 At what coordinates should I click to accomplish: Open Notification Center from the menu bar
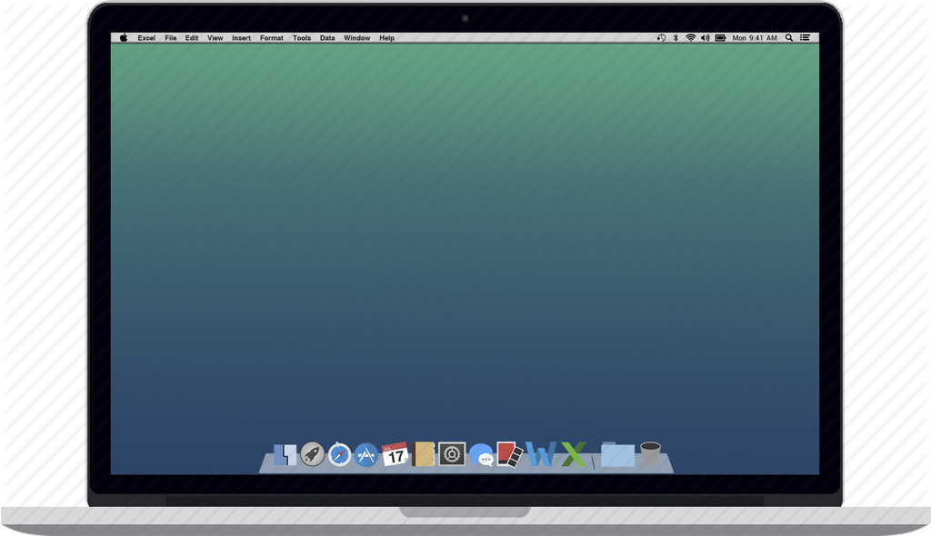[806, 38]
